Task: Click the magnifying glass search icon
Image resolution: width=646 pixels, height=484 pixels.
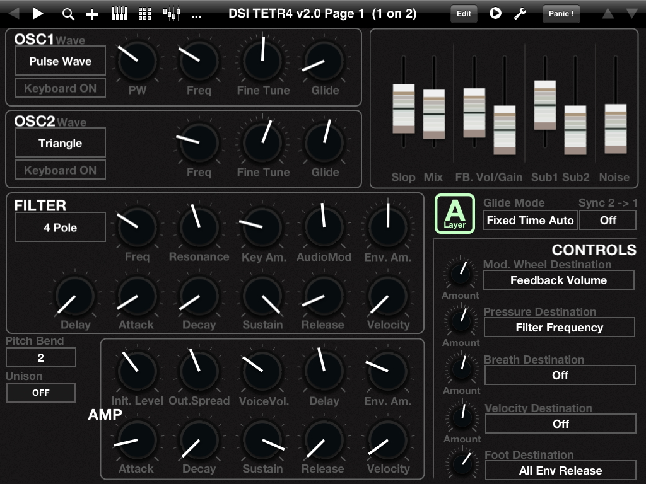Action: (x=68, y=14)
